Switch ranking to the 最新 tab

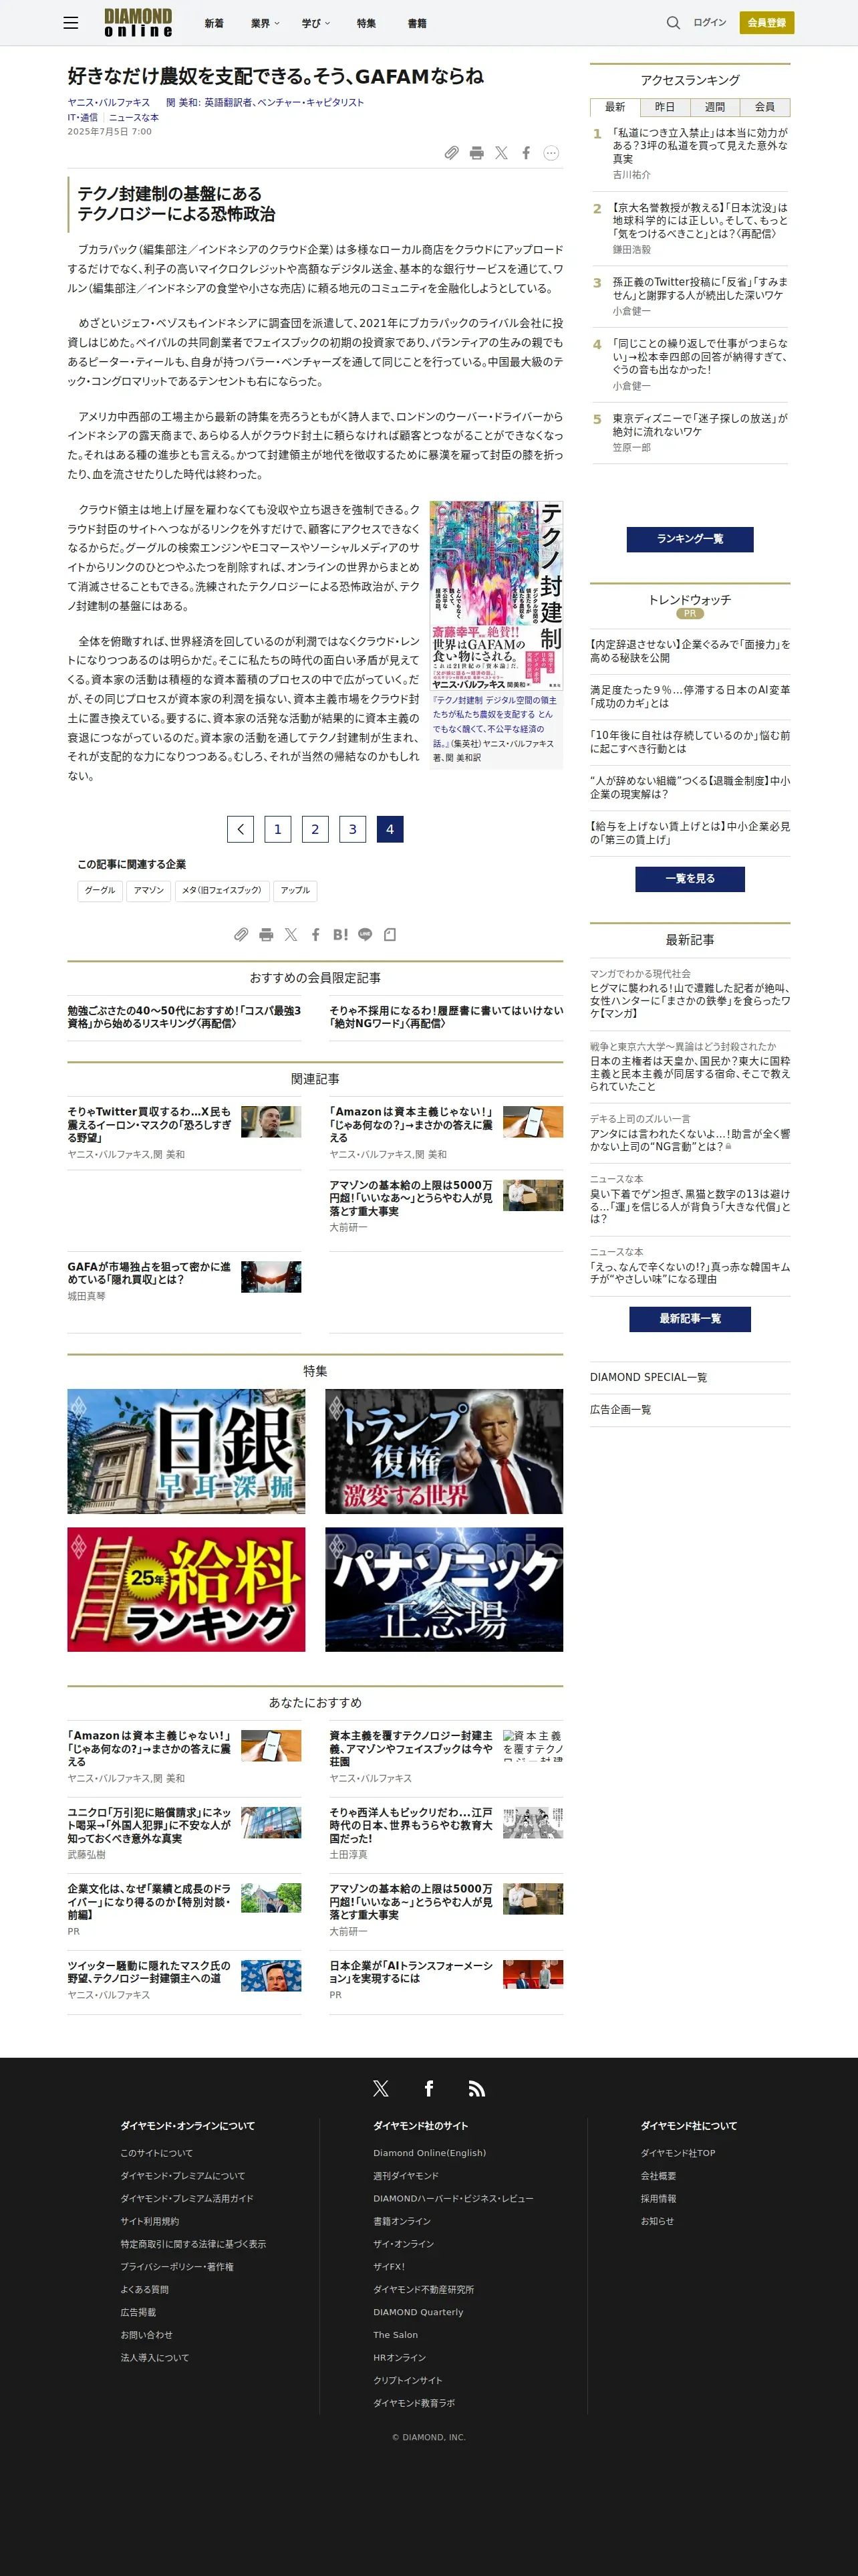[615, 107]
